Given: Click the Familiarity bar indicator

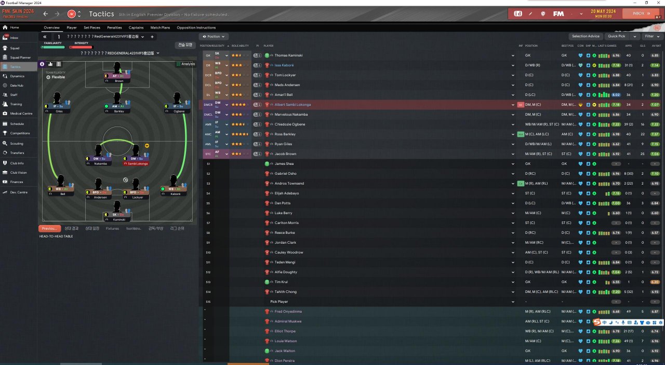Looking at the screenshot, I should tap(52, 47).
